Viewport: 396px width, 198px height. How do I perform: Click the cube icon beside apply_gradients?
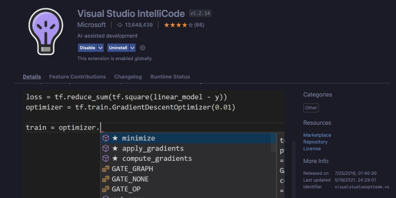(x=106, y=148)
